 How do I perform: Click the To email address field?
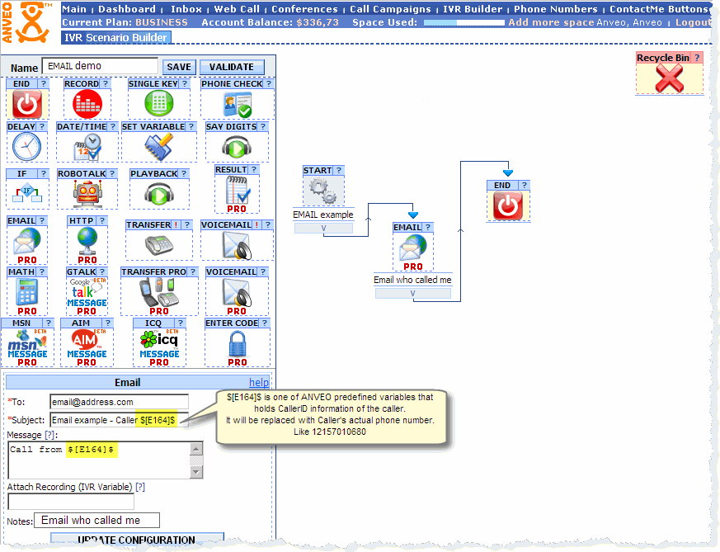[x=119, y=402]
